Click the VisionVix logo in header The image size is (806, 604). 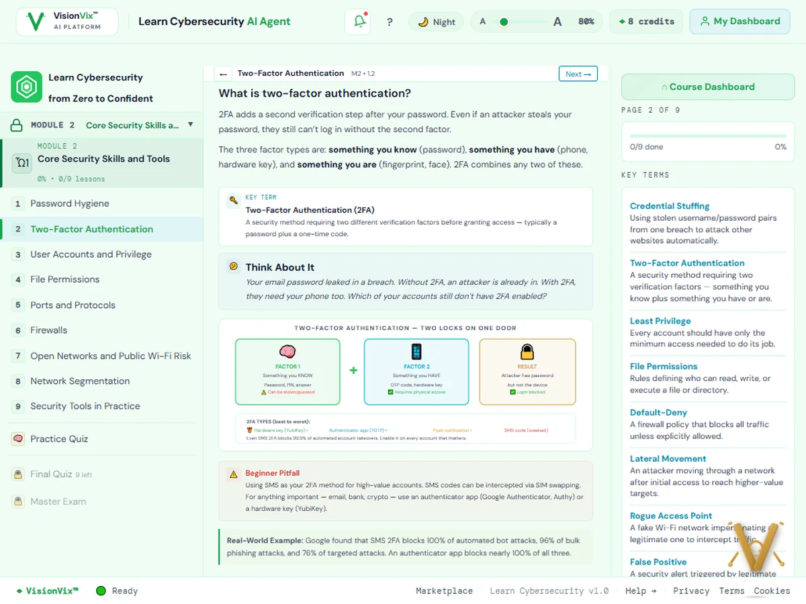pyautogui.click(x=67, y=21)
